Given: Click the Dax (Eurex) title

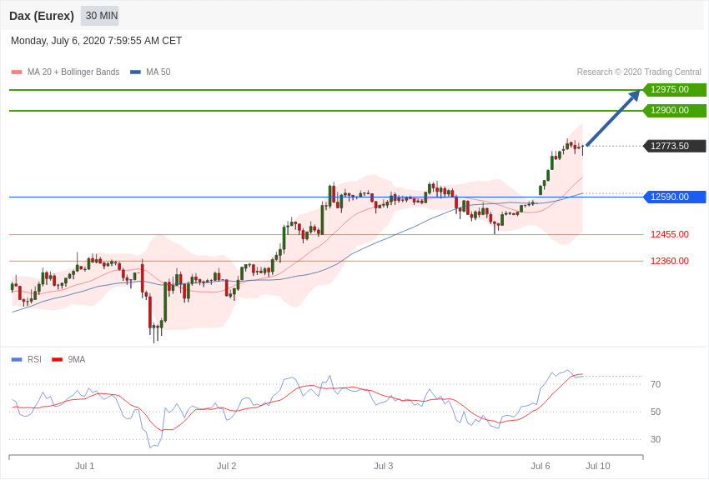Looking at the screenshot, I should 42,16.
